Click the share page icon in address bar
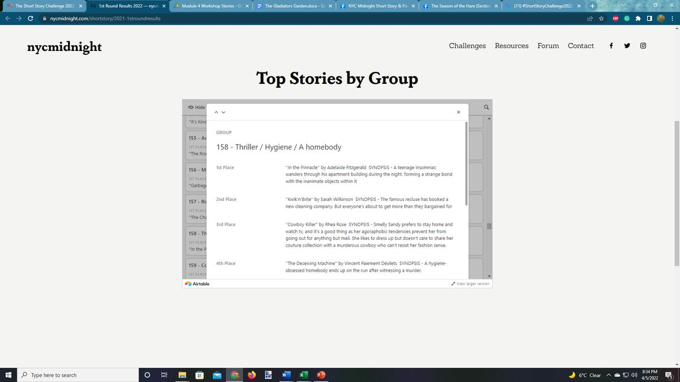 (x=590, y=18)
